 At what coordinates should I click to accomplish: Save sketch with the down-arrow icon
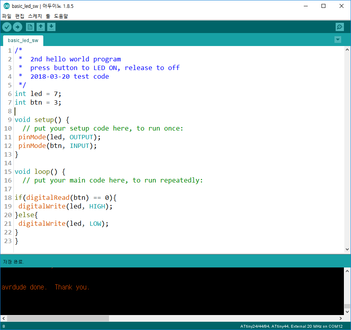tap(51, 27)
